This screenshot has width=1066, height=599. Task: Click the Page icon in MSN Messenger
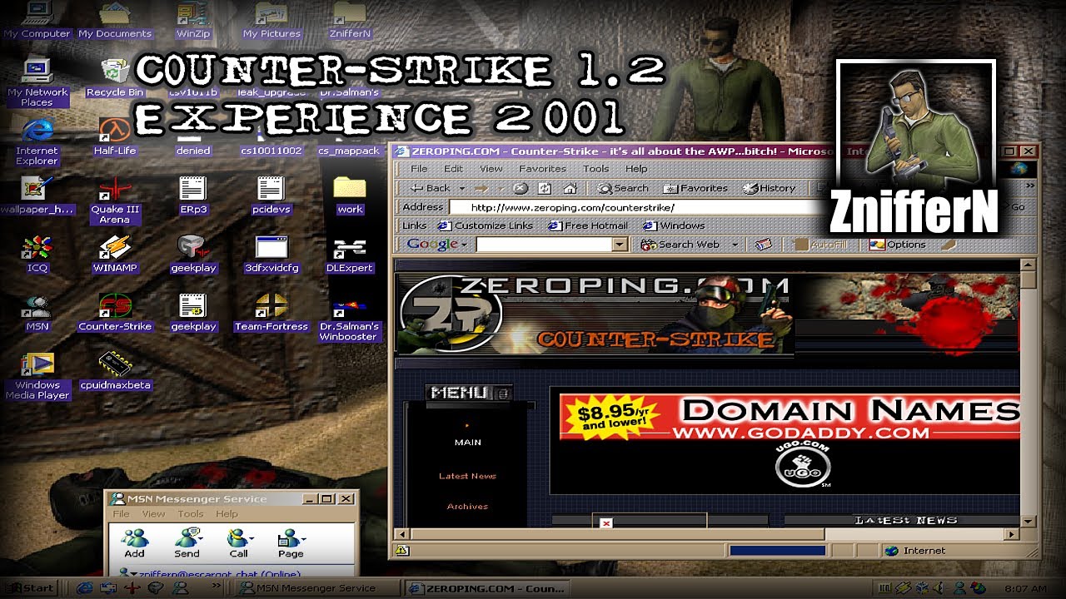(x=291, y=544)
